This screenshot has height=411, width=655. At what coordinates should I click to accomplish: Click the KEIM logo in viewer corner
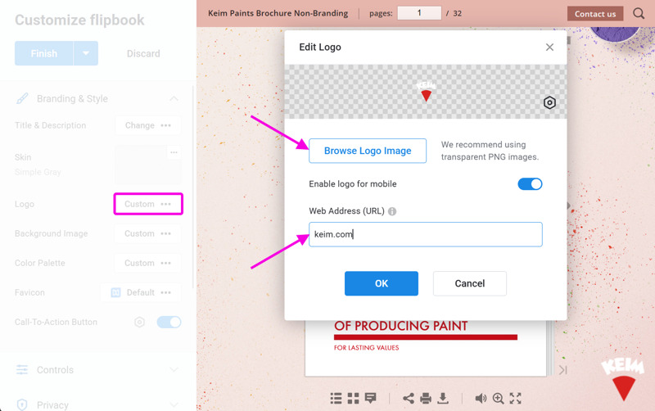[x=623, y=379]
